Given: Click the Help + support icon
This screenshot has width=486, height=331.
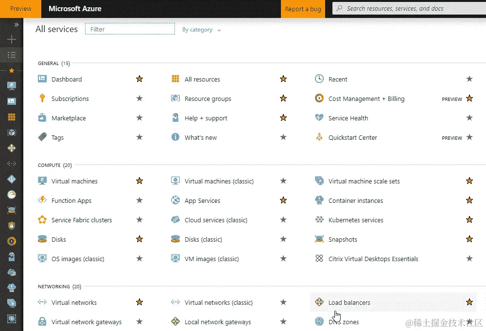Looking at the screenshot, I should coord(175,117).
